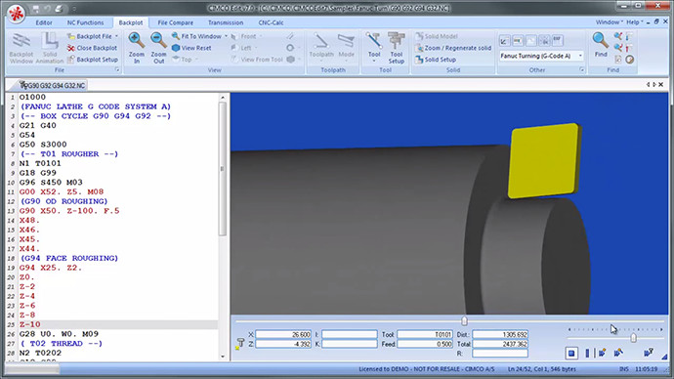Click the X coordinate field
Image resolution: width=674 pixels, height=379 pixels.
click(283, 334)
